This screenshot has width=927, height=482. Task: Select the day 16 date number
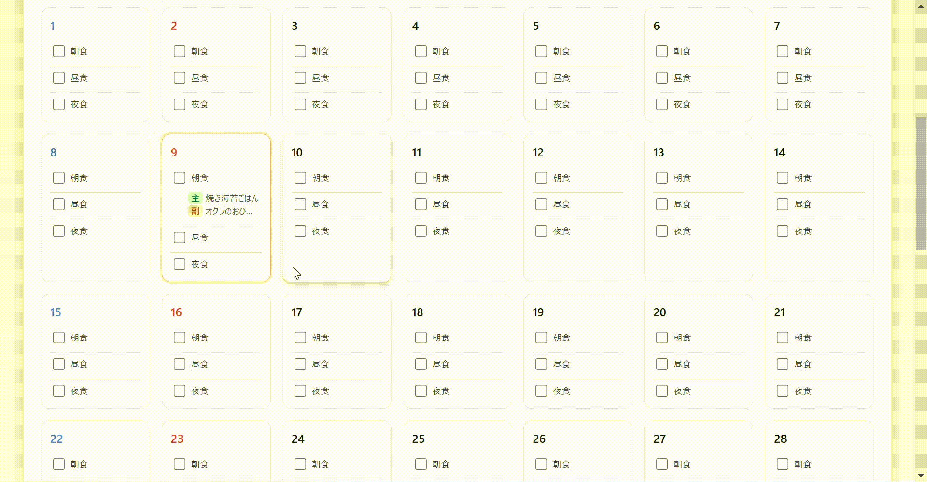click(176, 312)
